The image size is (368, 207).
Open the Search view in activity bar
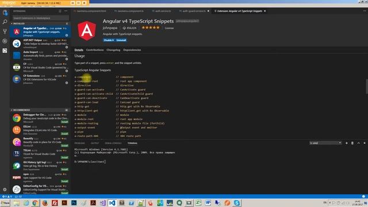(x=5, y=22)
